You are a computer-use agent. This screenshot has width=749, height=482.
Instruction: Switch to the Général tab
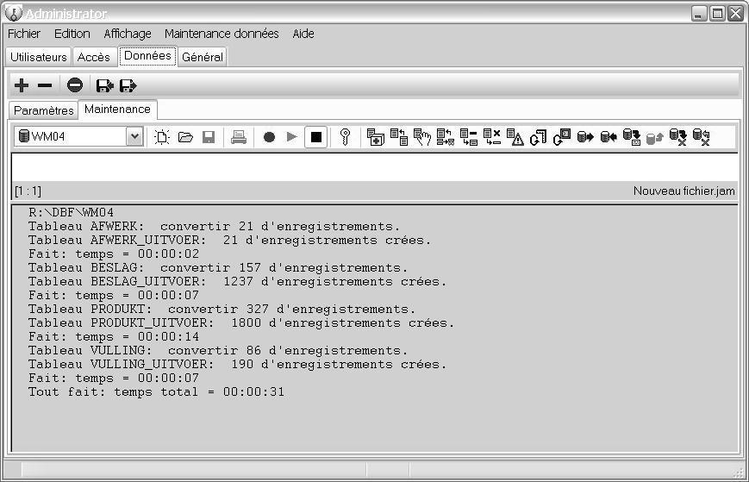click(203, 57)
